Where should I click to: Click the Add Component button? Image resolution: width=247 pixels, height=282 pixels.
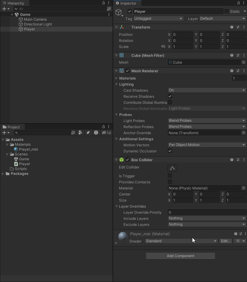(180, 256)
